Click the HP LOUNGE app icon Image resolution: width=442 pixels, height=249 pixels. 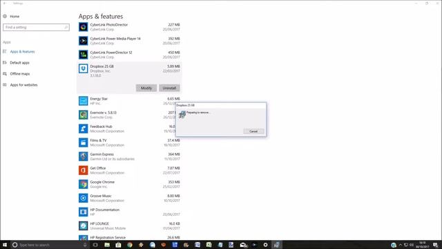click(x=83, y=226)
